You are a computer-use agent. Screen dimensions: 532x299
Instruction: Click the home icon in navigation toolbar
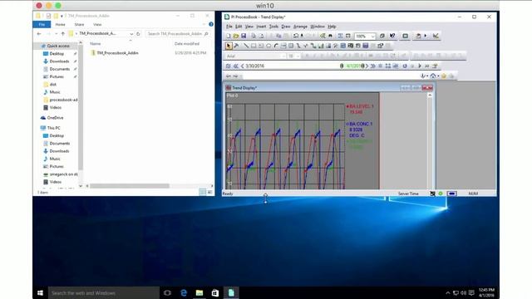[x=433, y=76]
